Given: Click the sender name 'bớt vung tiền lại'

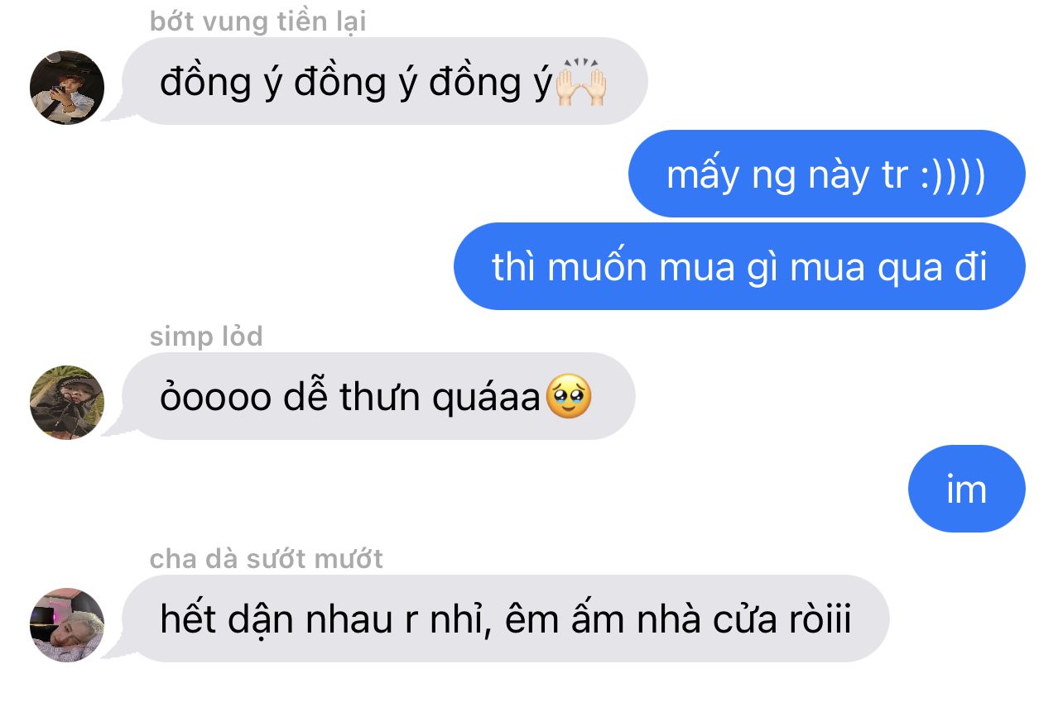Looking at the screenshot, I should click(x=257, y=21).
